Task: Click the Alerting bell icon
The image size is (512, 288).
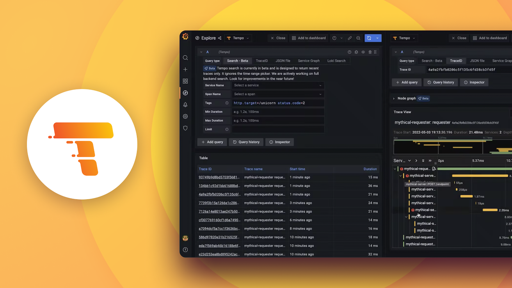Action: click(x=185, y=105)
